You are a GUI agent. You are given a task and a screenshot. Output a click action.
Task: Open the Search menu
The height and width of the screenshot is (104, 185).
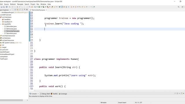(x=27, y=4)
